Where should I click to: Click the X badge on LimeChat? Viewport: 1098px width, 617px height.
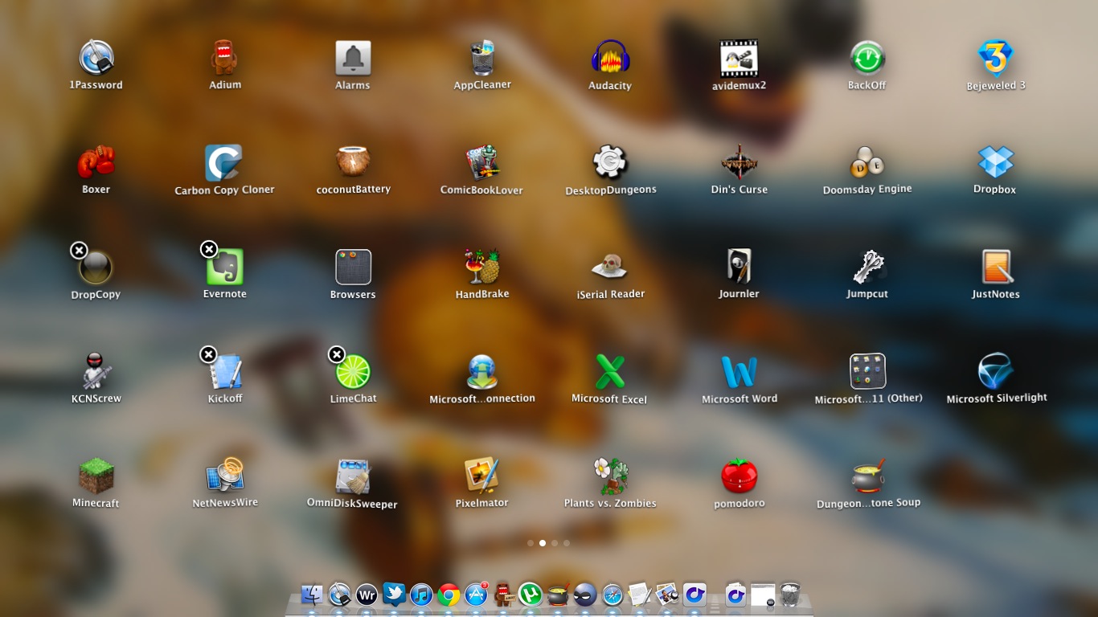337,354
